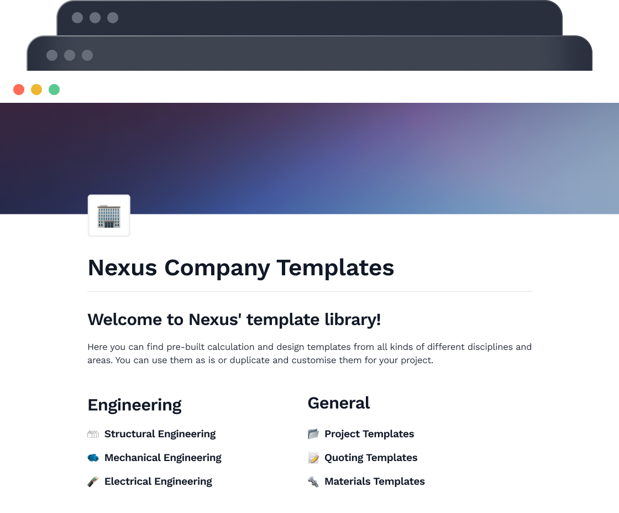Click the folder icon next to Project Templates
619x513 pixels.
[x=313, y=434]
